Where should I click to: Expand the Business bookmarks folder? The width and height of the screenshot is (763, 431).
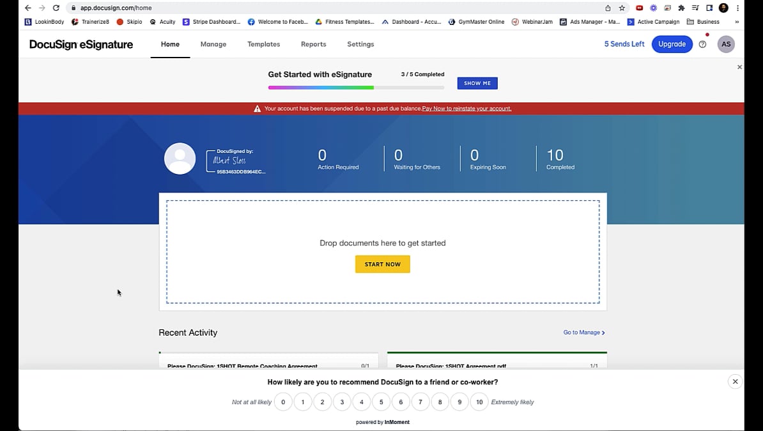(703, 22)
